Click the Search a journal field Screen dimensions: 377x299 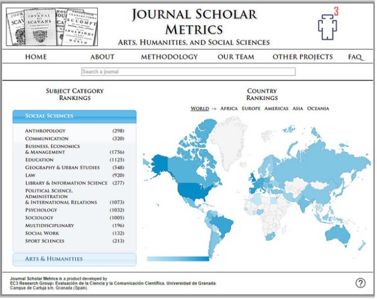click(x=188, y=72)
